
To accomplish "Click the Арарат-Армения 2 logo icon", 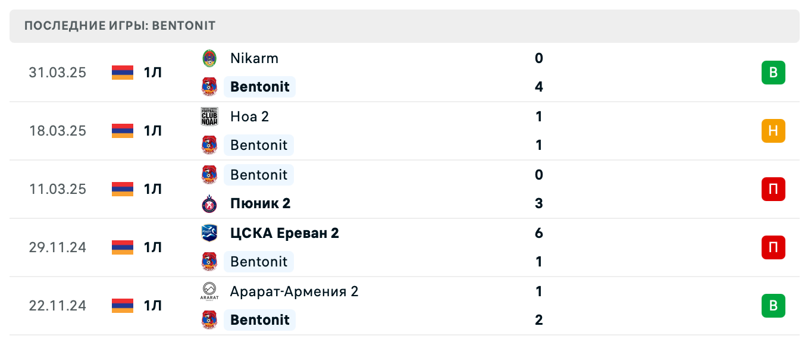I will click(x=209, y=291).
